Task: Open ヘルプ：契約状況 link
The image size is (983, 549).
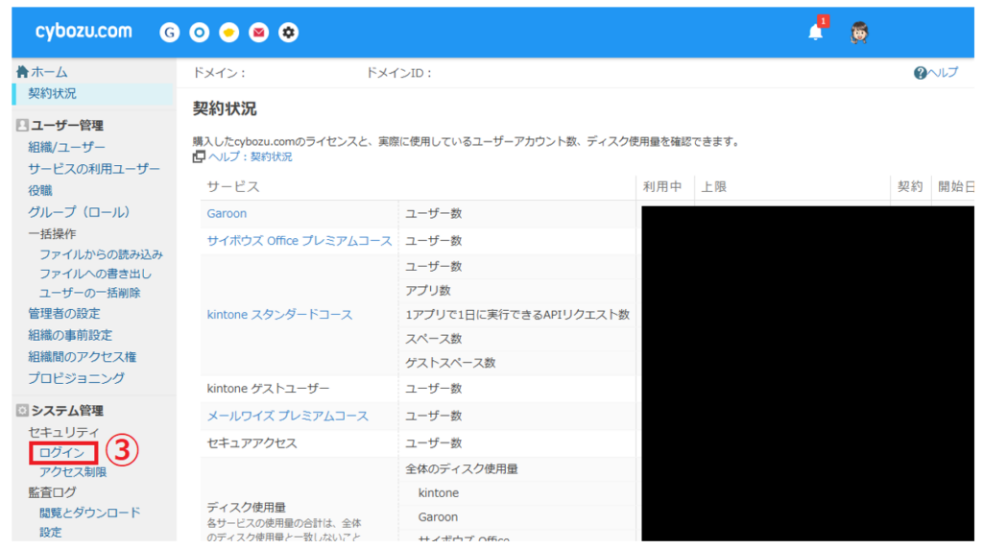Action: (x=251, y=156)
